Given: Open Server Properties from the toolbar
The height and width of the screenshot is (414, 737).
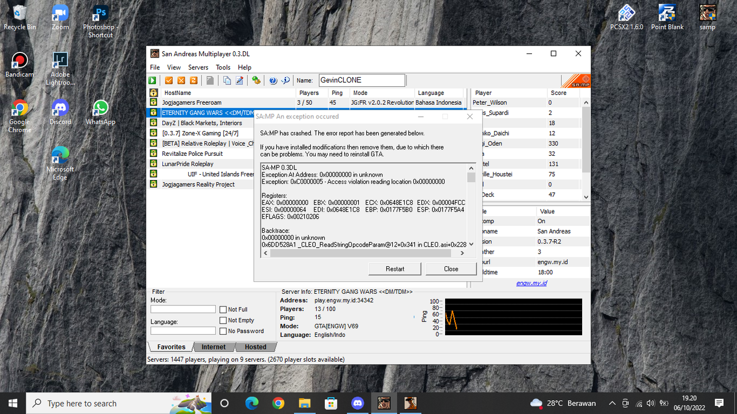Looking at the screenshot, I should click(240, 80).
